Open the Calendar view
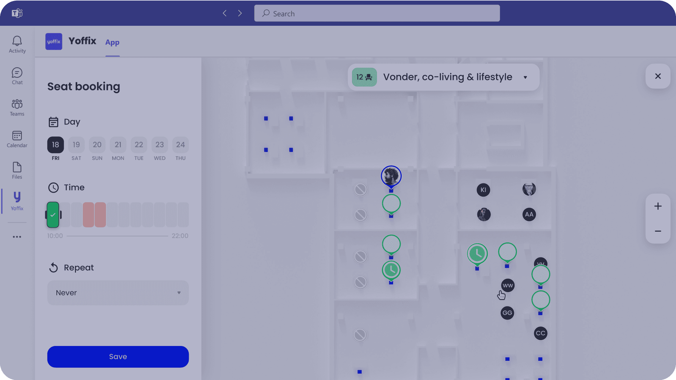 pos(17,138)
